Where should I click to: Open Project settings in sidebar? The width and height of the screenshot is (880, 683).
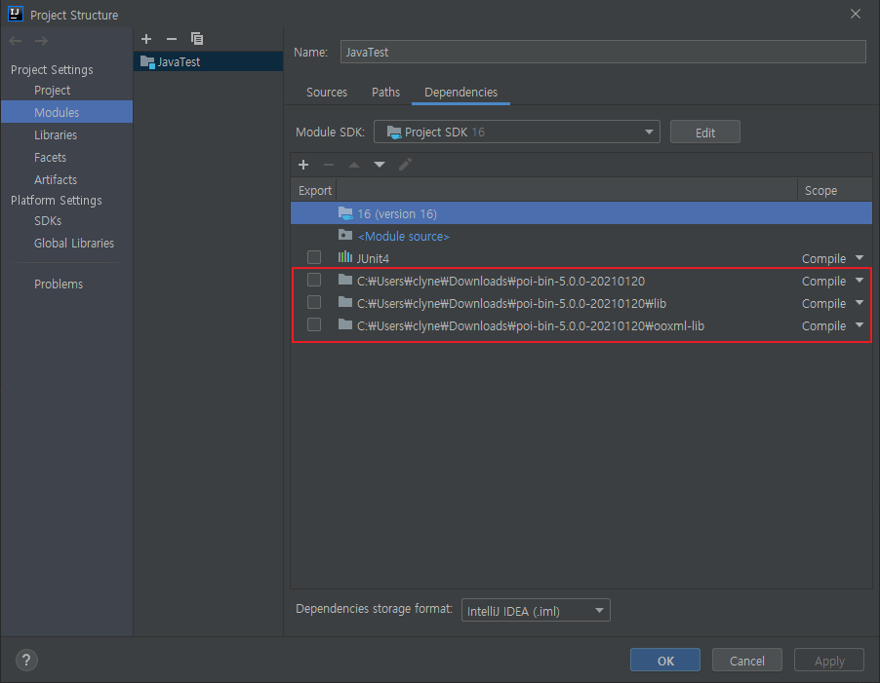click(x=52, y=91)
